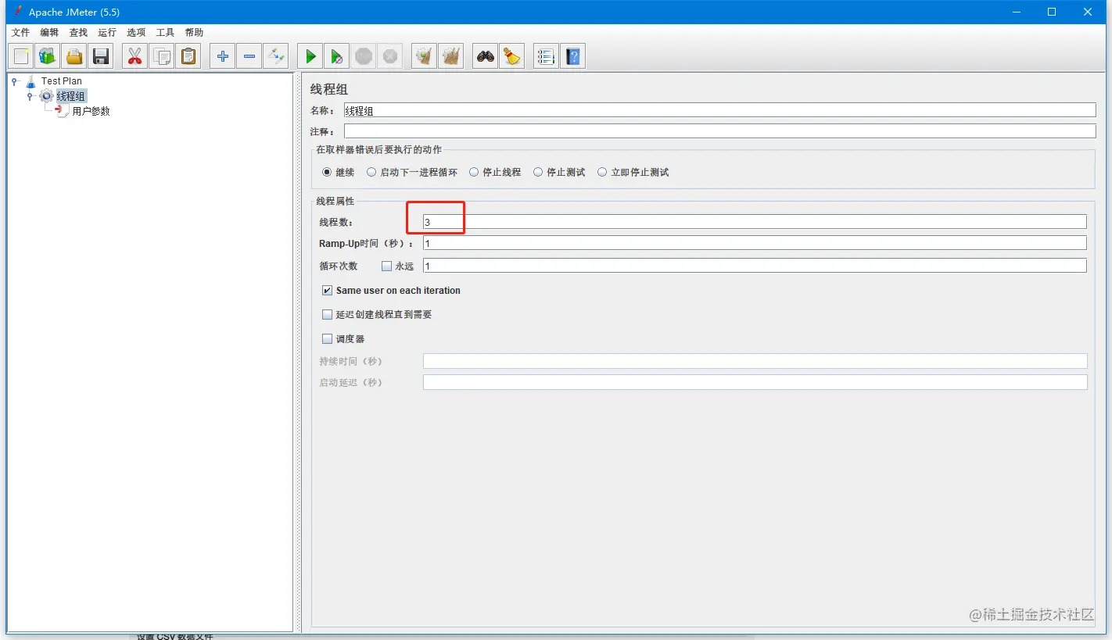1112x640 pixels.
Task: Open Search with binoculars icon
Action: 486,56
